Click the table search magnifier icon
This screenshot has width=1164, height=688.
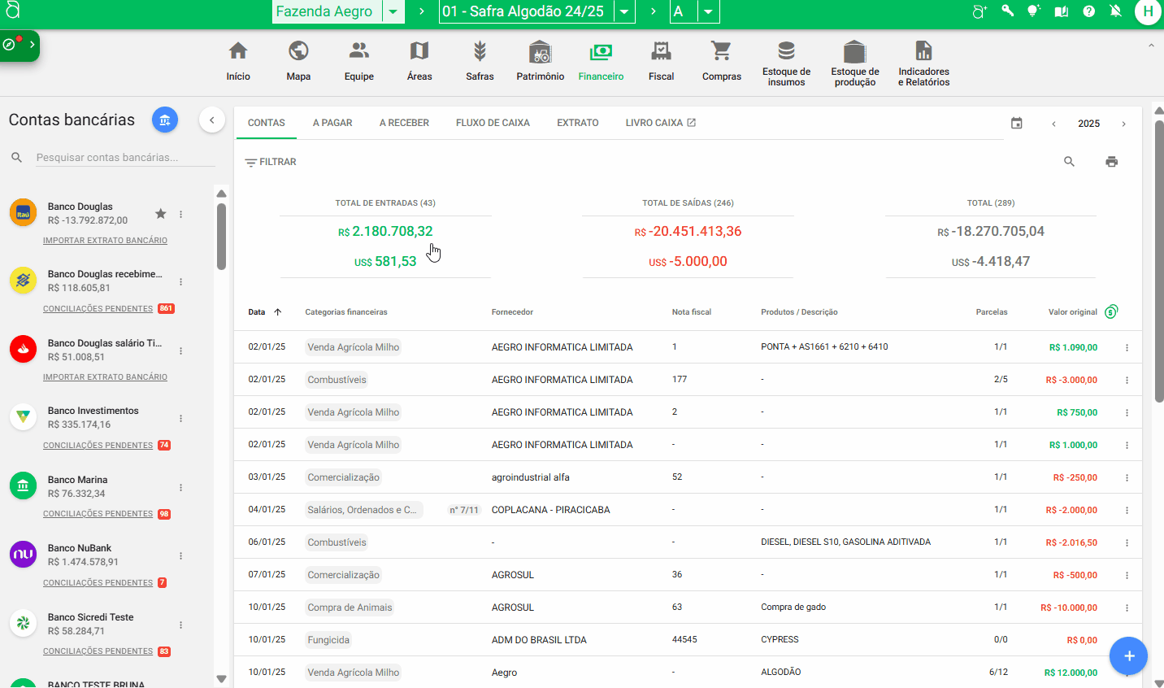coord(1069,162)
